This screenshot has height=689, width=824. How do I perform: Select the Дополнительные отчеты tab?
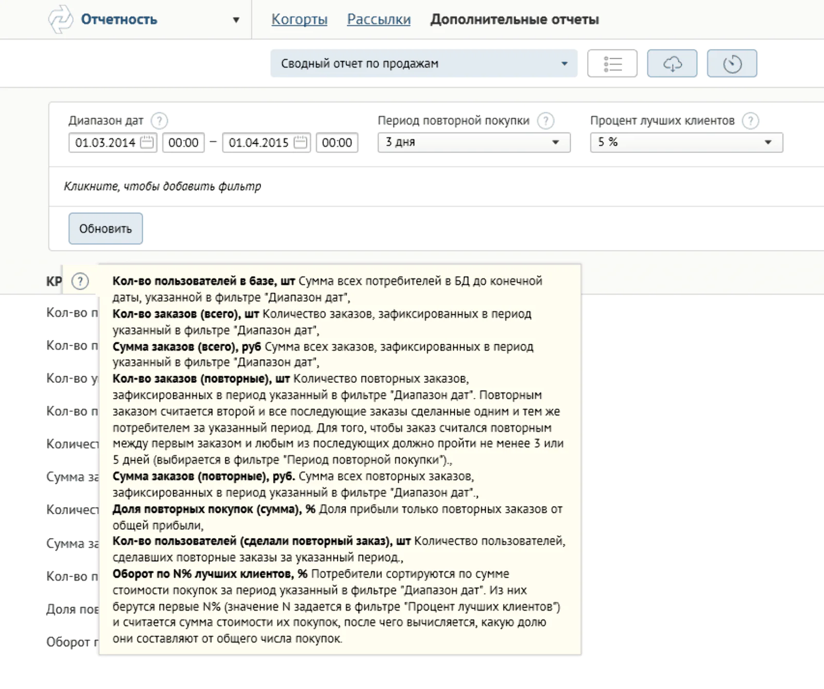(514, 20)
